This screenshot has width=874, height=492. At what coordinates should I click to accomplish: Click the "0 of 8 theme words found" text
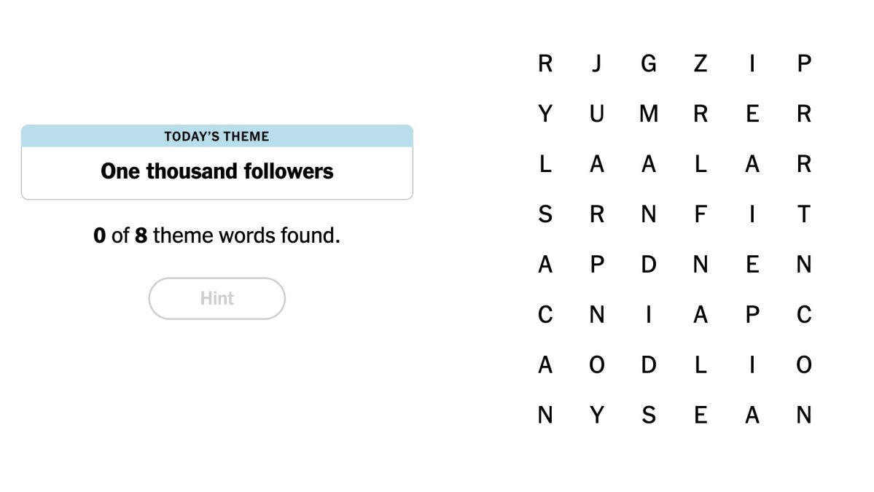pyautogui.click(x=216, y=235)
